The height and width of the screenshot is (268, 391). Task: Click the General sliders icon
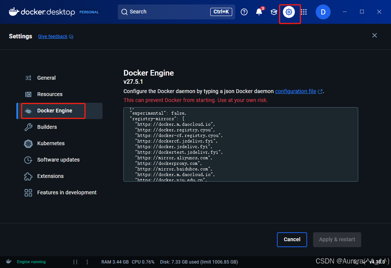(28, 78)
